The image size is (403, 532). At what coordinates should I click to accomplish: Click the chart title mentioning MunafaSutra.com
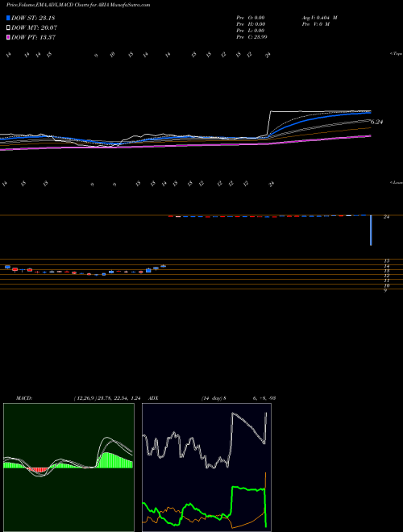(x=78, y=5)
